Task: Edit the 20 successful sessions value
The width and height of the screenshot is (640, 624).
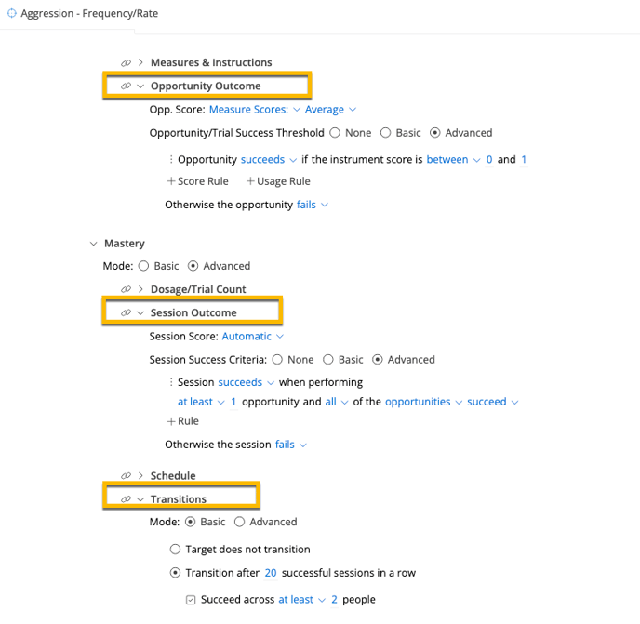Action: point(271,573)
